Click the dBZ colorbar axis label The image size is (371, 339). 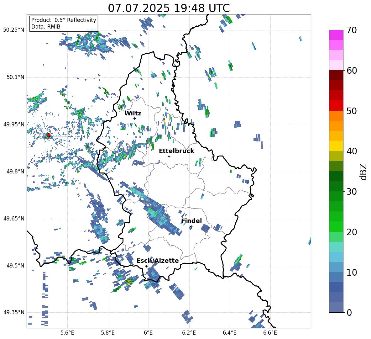pos(364,172)
